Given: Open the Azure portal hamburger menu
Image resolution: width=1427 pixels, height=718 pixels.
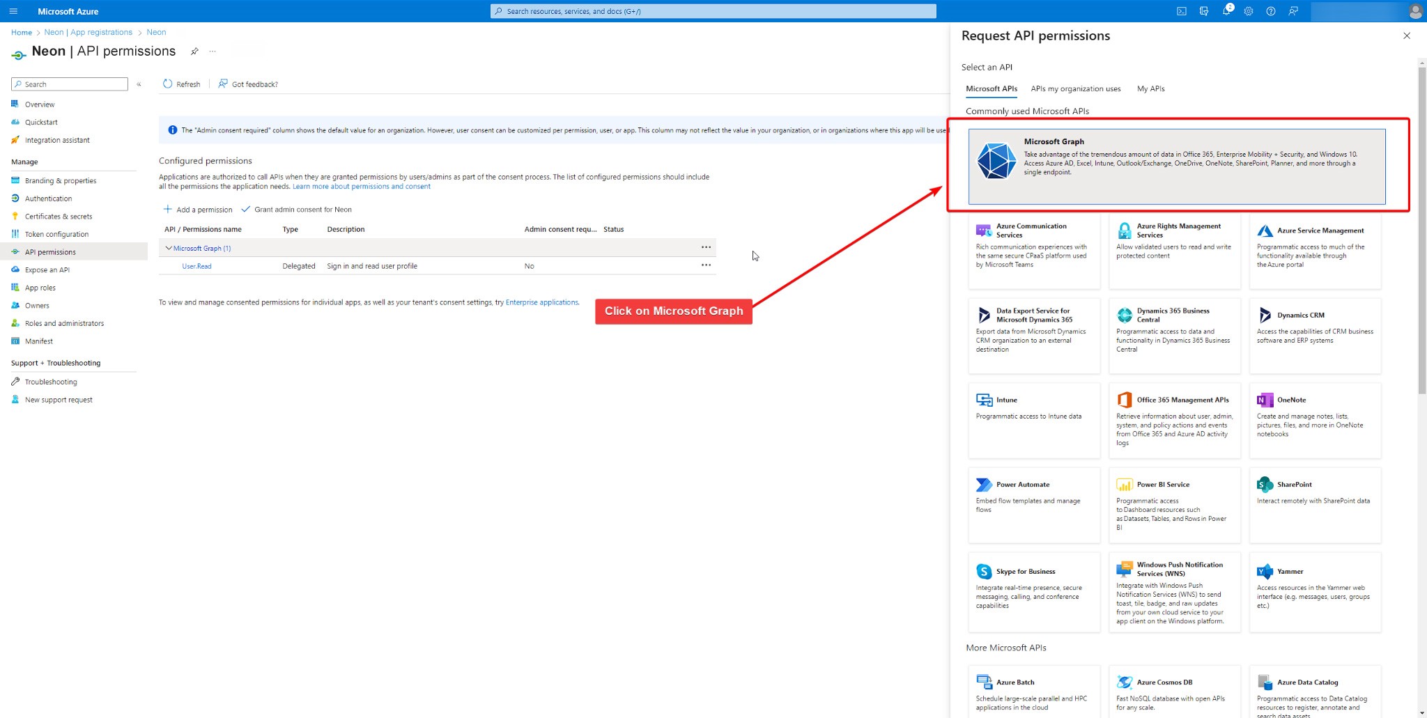Looking at the screenshot, I should click(x=13, y=11).
